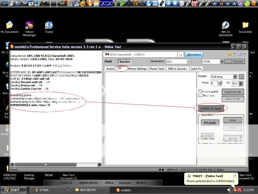The width and height of the screenshot is (258, 194).
Task: Click the PM Auth button
Action: (210, 123)
